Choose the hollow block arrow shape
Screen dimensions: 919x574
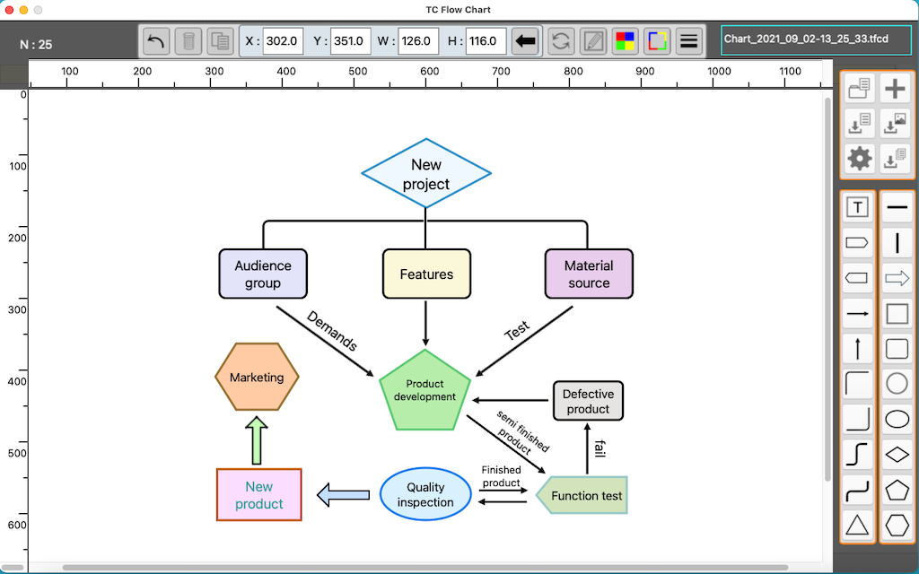[897, 279]
